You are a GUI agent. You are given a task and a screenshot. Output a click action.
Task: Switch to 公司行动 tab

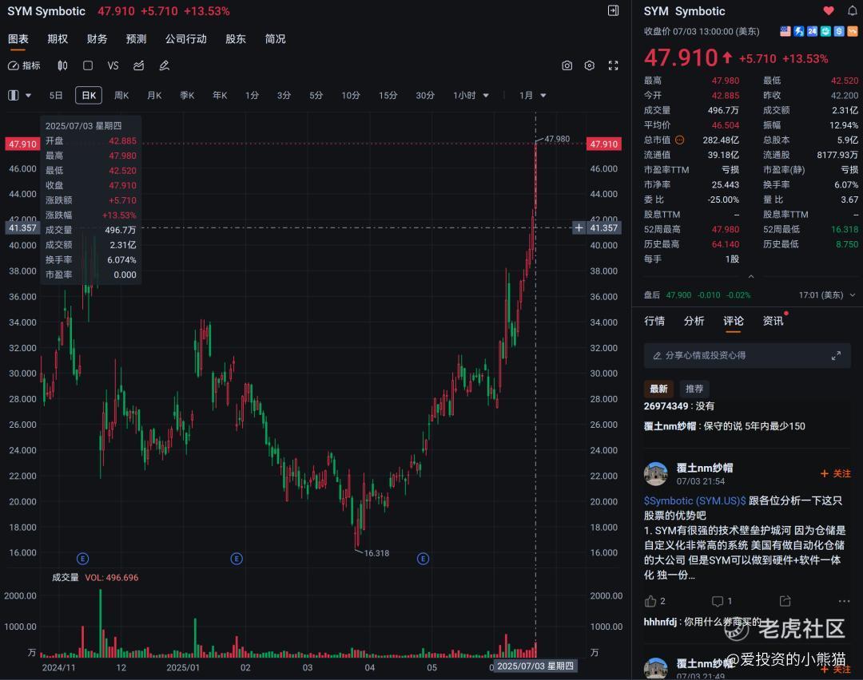(x=186, y=39)
